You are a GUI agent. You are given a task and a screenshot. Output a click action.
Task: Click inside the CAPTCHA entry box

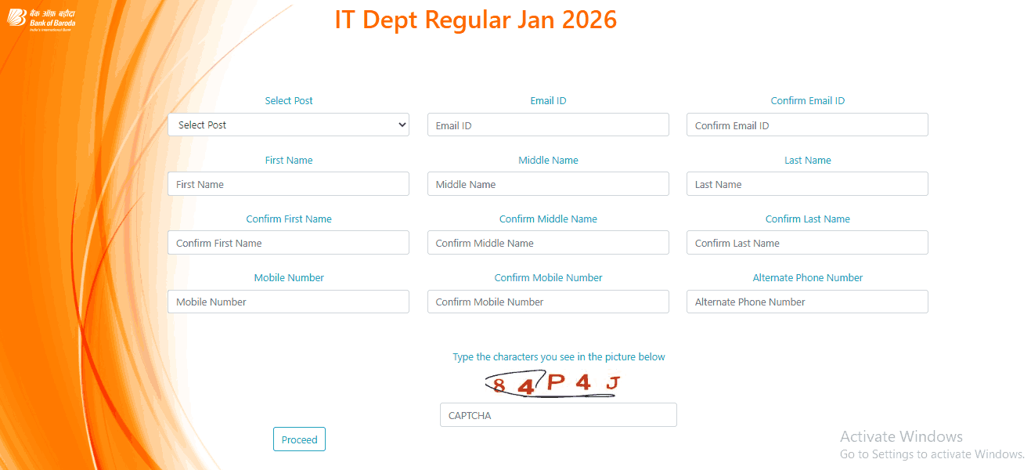(x=557, y=414)
